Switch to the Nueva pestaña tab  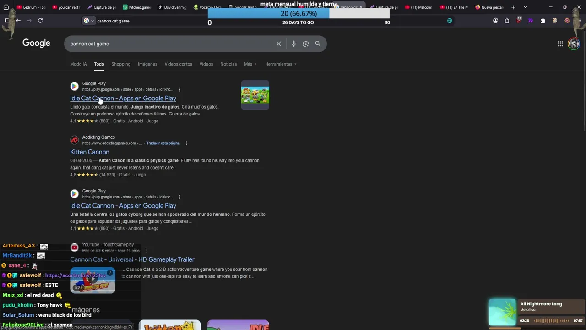pos(488,7)
